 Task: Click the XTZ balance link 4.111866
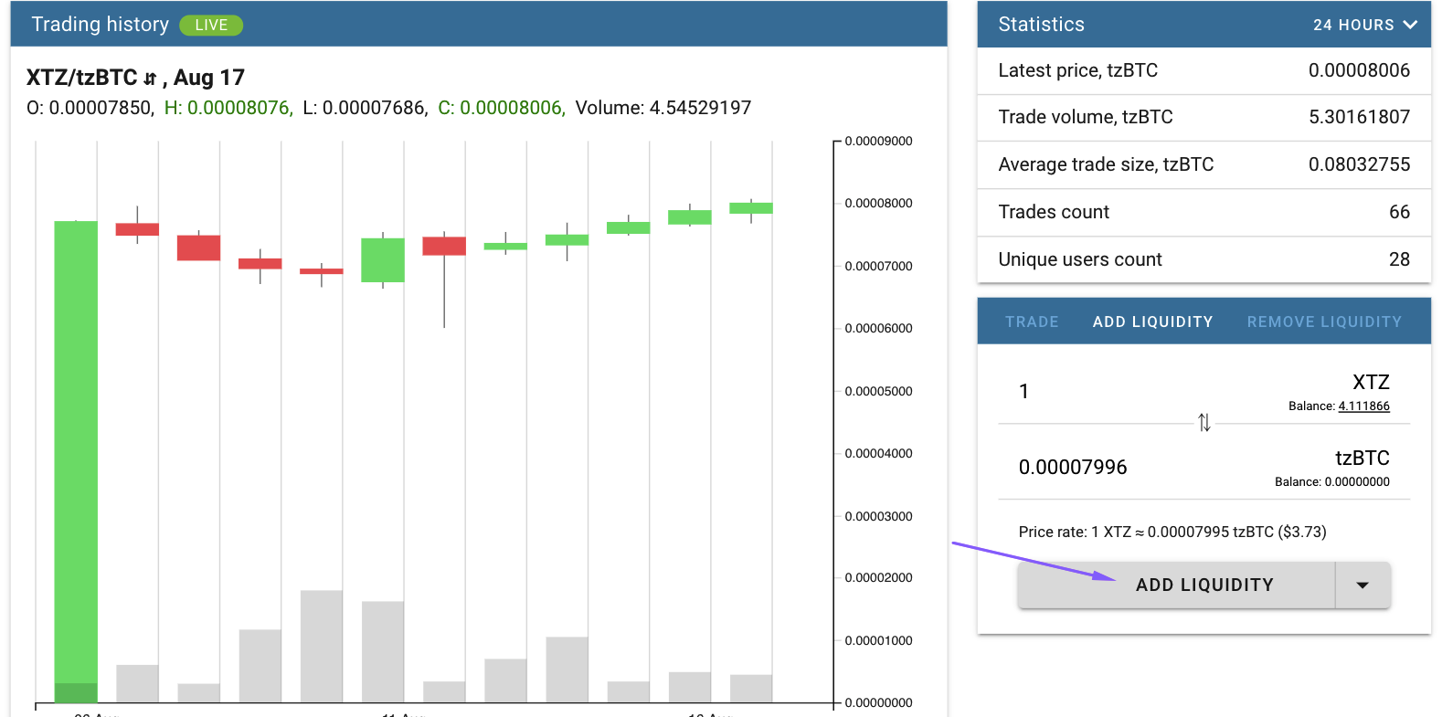(x=1363, y=406)
